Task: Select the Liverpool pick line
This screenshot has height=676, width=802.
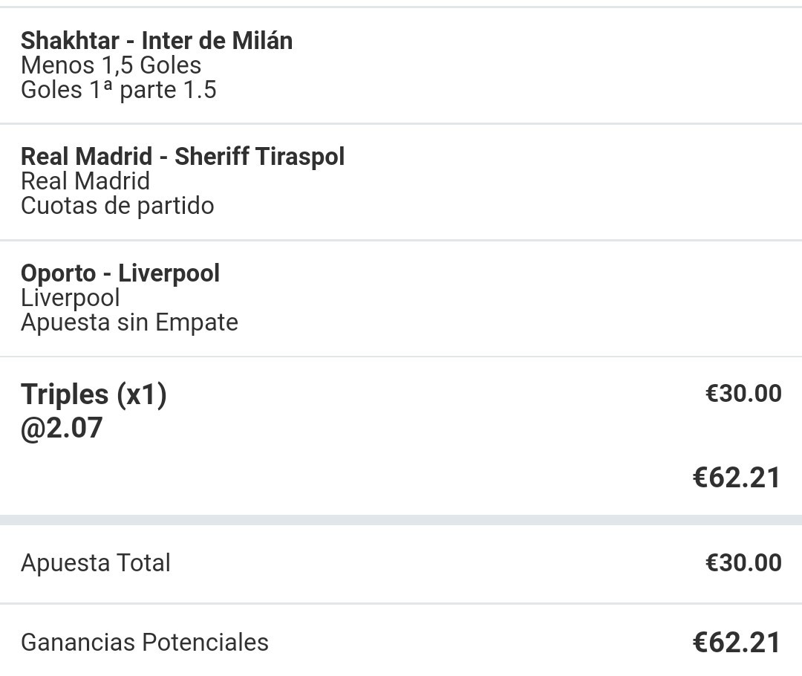Action: [x=71, y=298]
